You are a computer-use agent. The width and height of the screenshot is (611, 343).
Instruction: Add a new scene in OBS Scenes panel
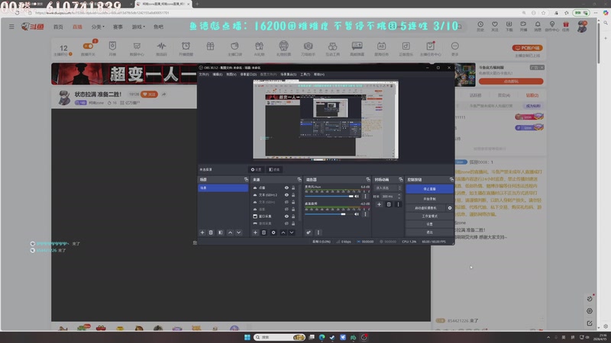pyautogui.click(x=202, y=232)
